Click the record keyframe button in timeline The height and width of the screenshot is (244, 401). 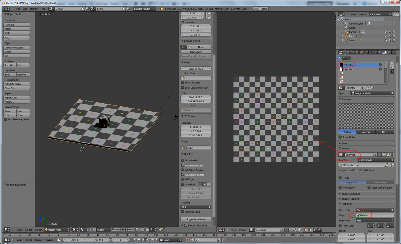click(x=188, y=240)
